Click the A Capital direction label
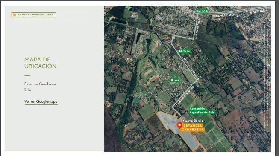 [257, 12]
